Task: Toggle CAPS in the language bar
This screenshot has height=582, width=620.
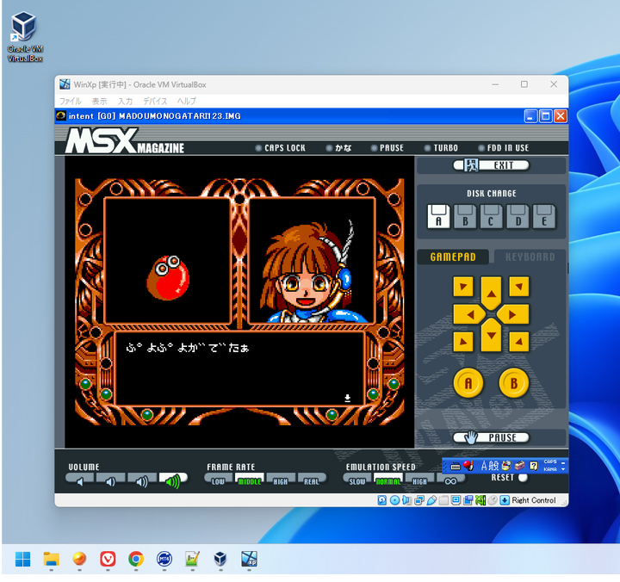Action: pos(550,461)
